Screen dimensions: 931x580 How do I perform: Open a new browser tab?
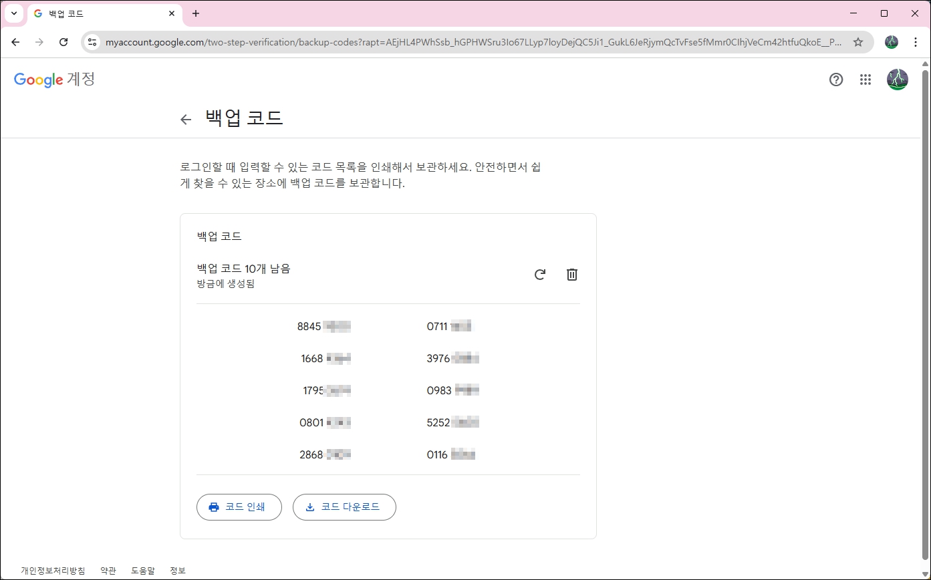coord(196,13)
